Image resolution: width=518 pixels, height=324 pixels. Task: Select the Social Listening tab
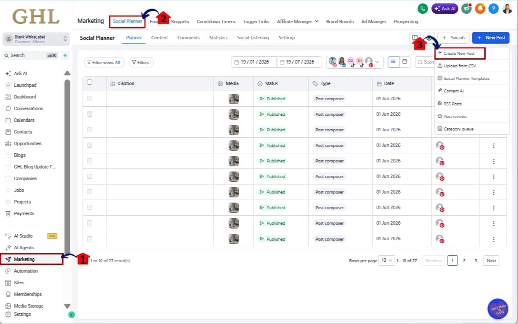click(x=253, y=38)
